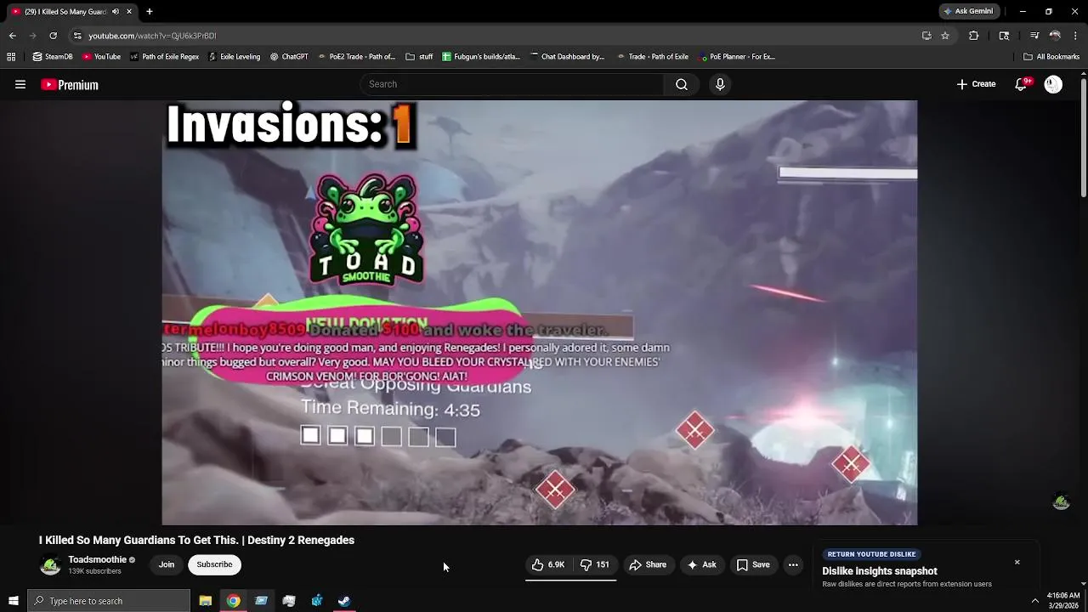Click the browser forward arrow
The height and width of the screenshot is (612, 1088).
pyautogui.click(x=32, y=36)
